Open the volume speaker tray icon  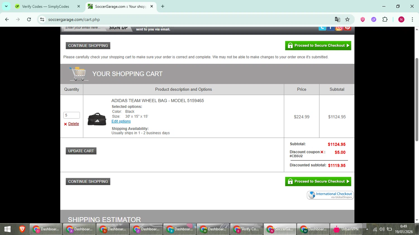[x=382, y=229]
